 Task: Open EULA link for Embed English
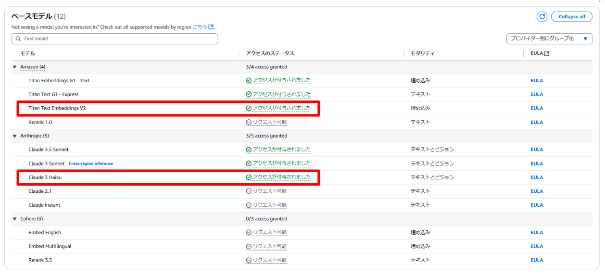point(537,233)
